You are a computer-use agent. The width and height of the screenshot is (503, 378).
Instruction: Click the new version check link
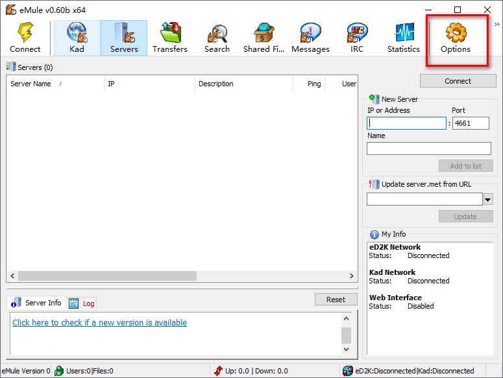click(x=100, y=323)
